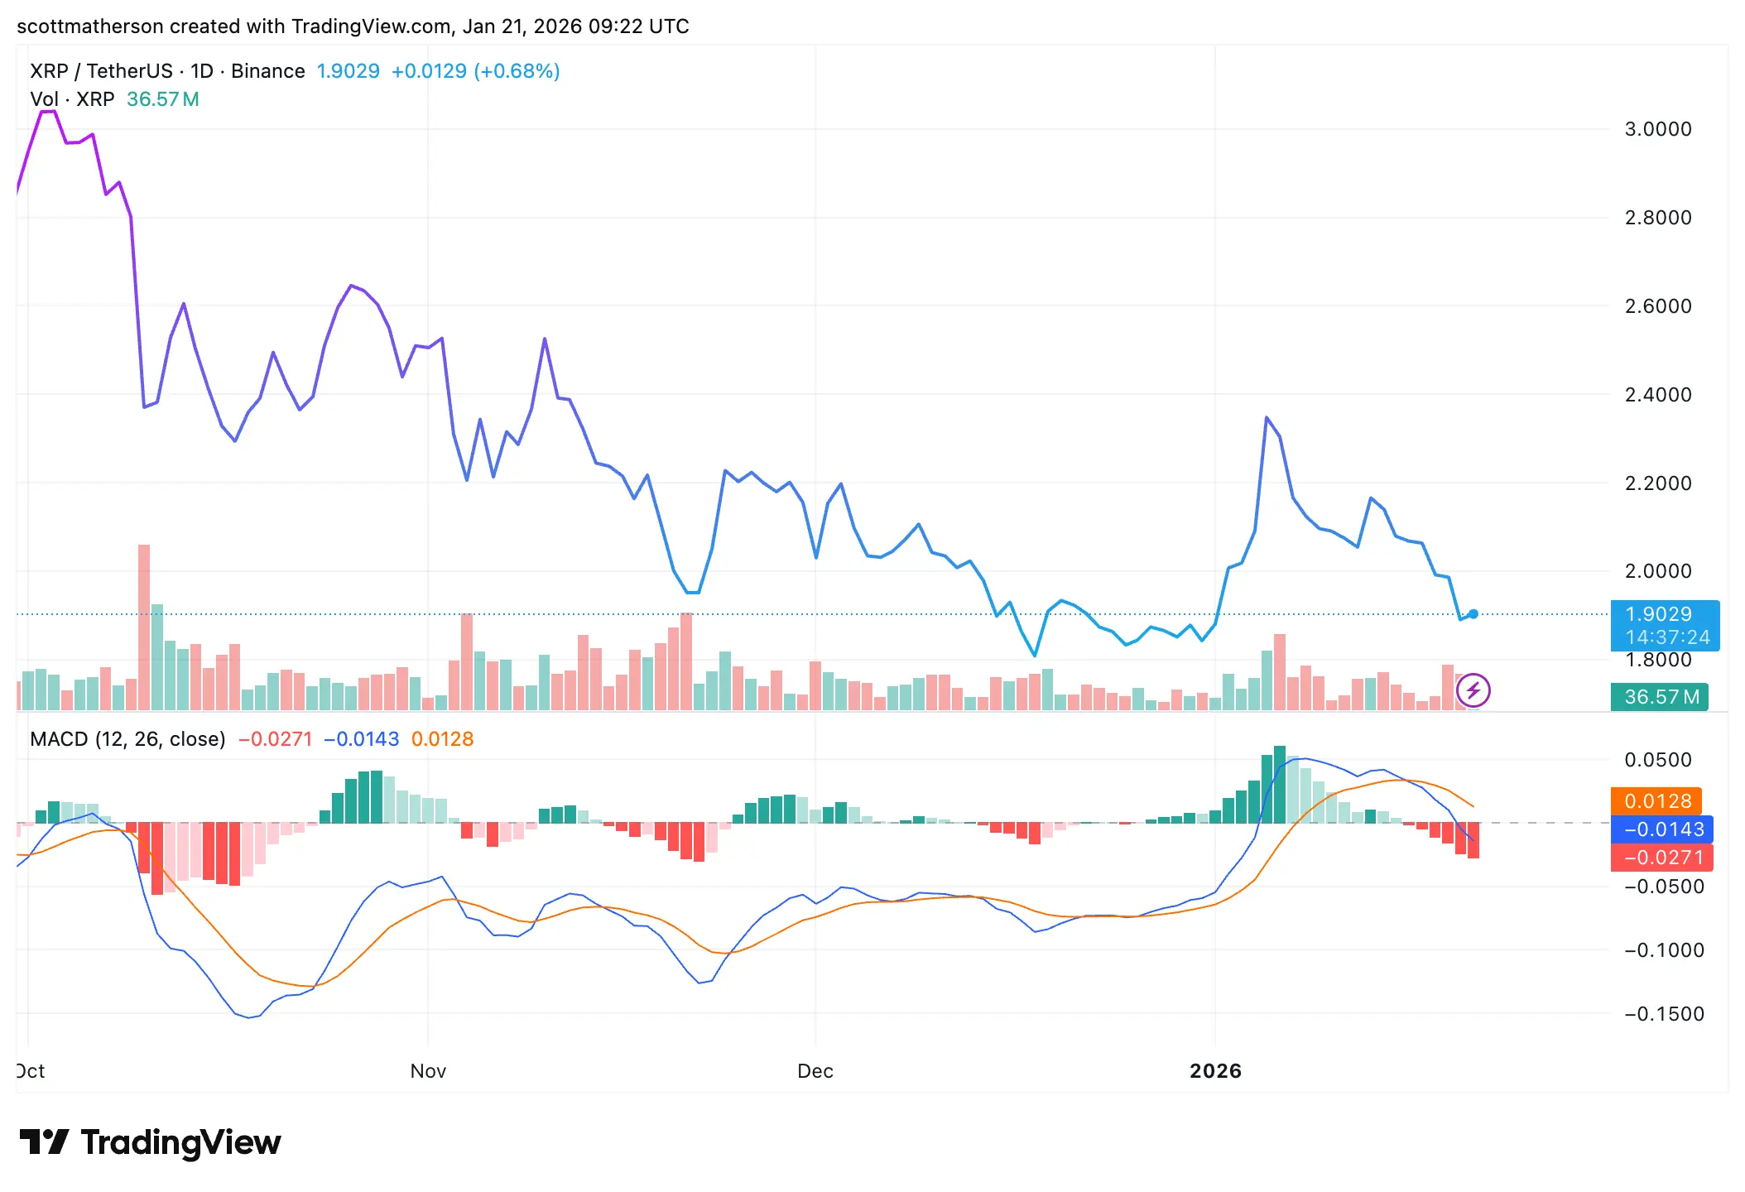Click the Dec label on time axis

(815, 1071)
